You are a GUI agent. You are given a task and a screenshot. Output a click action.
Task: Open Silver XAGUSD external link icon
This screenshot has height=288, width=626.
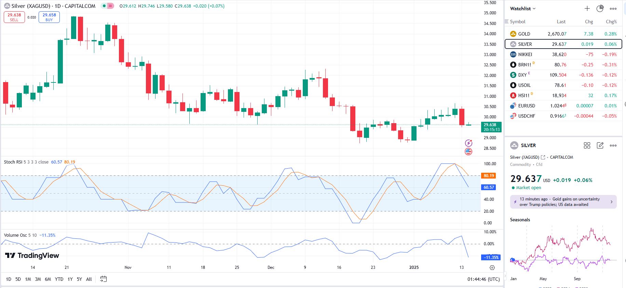coord(543,157)
